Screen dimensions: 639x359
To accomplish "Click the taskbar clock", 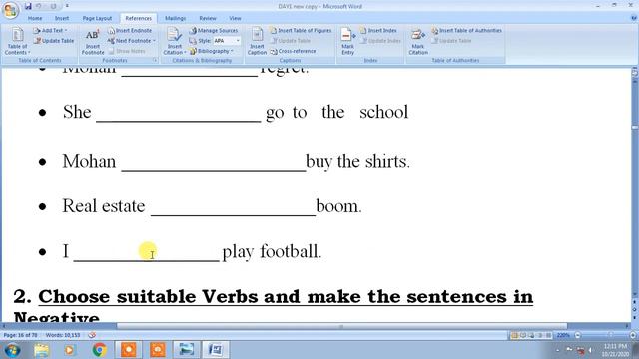I will point(615,350).
